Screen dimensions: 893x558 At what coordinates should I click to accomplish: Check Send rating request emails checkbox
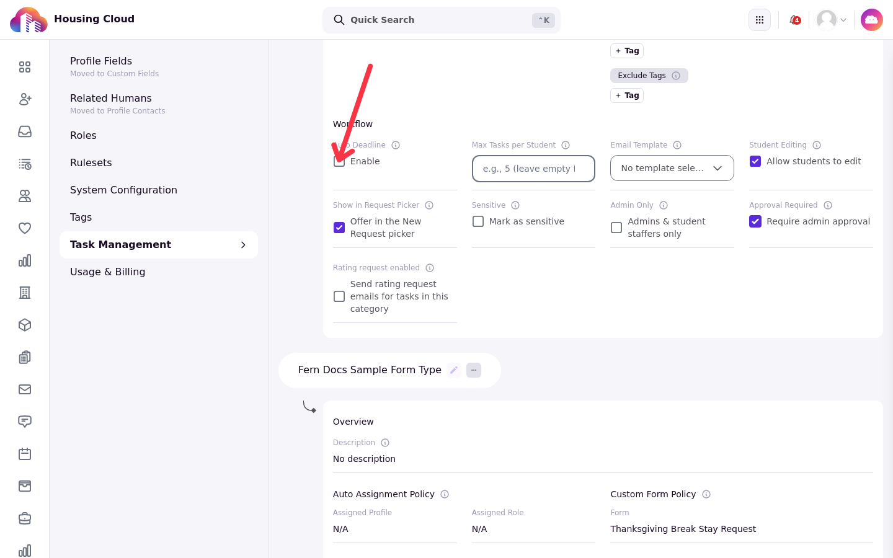[339, 296]
